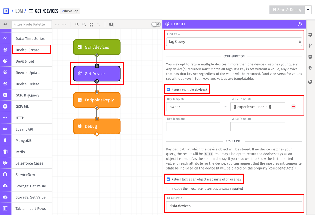The image size is (315, 215).
Task: Click the empty second Value Template field
Action: (x=258, y=127)
